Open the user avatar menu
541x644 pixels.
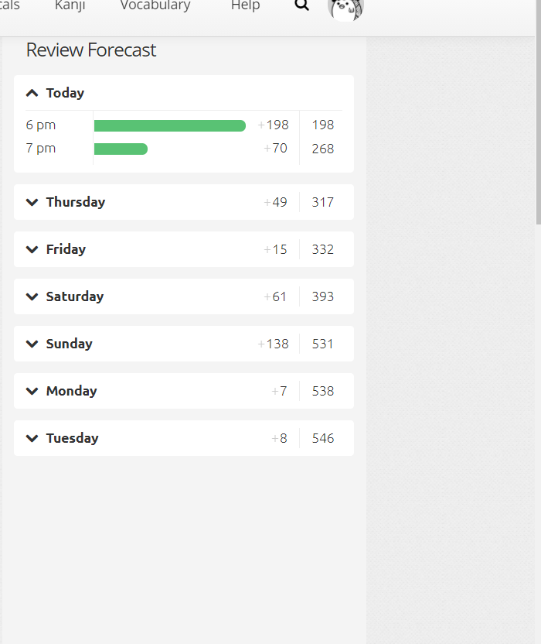pos(345,8)
